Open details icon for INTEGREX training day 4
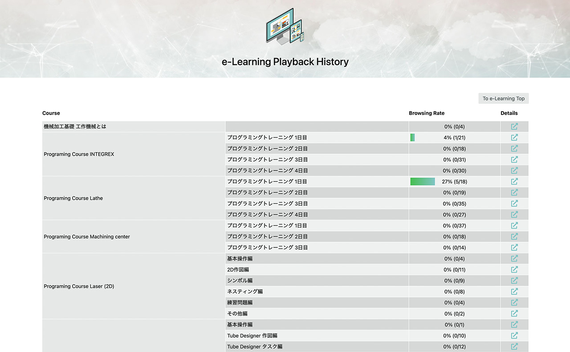Viewport: 570px width, 352px height. click(514, 170)
